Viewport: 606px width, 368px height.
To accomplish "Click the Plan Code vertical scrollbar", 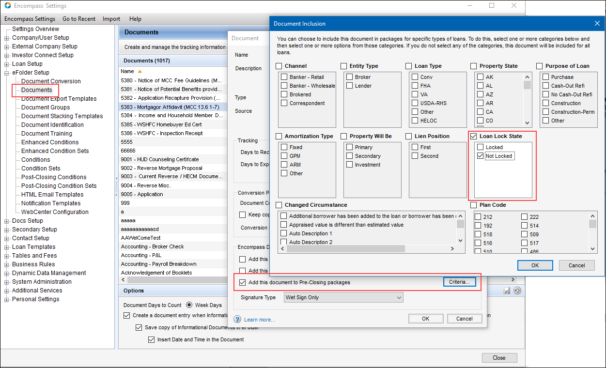I will click(592, 232).
